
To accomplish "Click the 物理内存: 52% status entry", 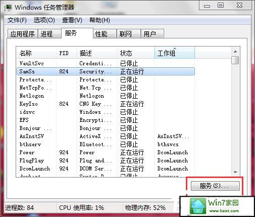I will 145,207.
